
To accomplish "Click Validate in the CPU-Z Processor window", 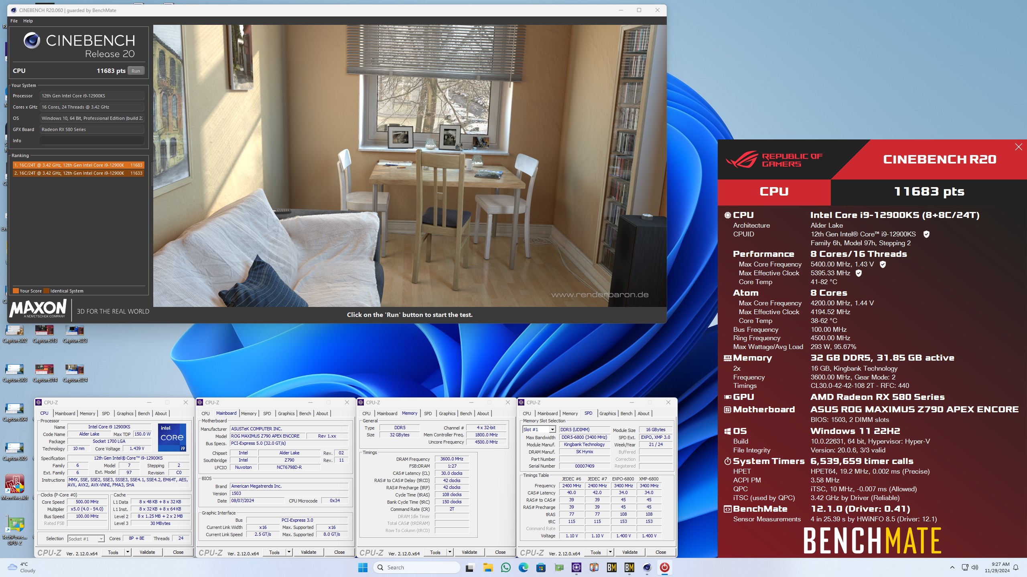I will [x=147, y=552].
